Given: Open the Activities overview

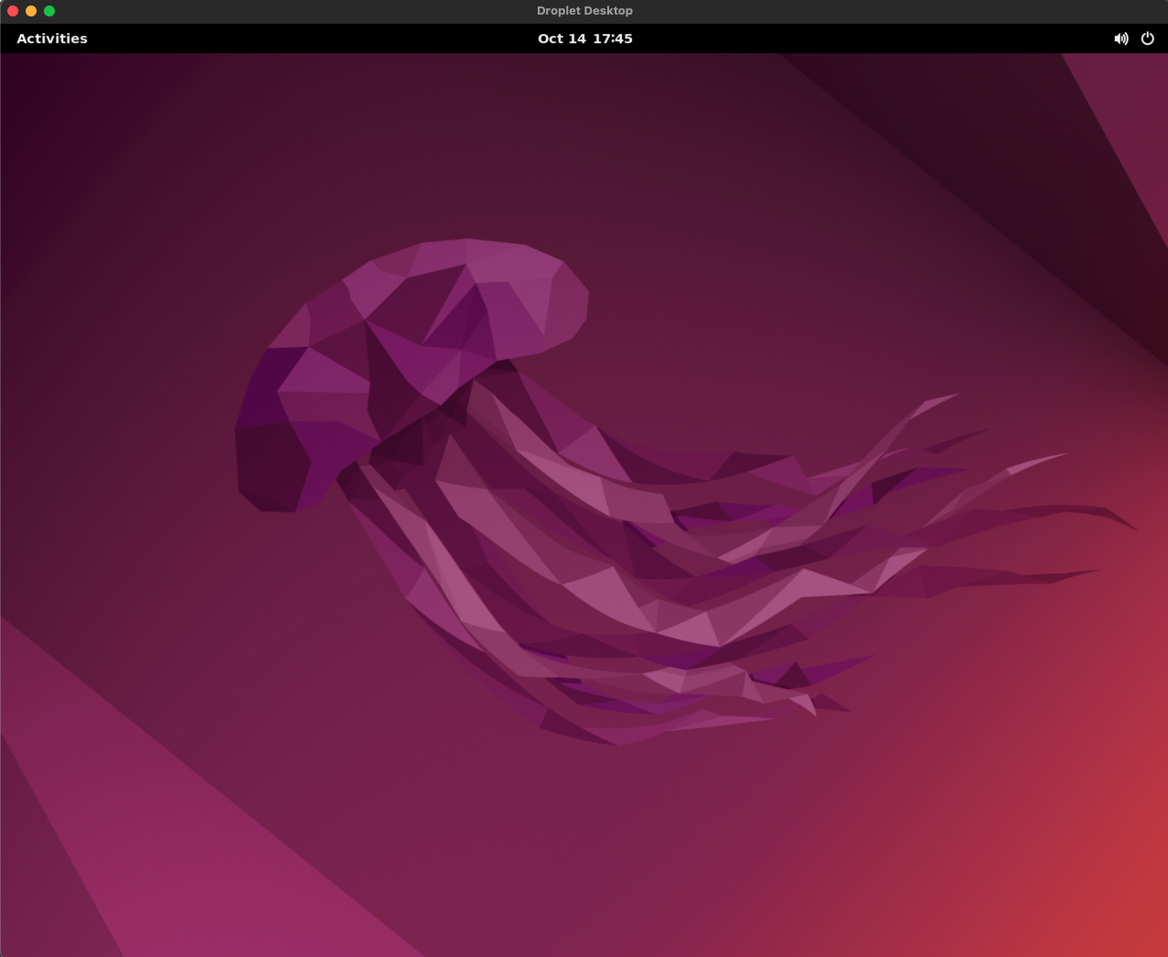Looking at the screenshot, I should tap(52, 38).
